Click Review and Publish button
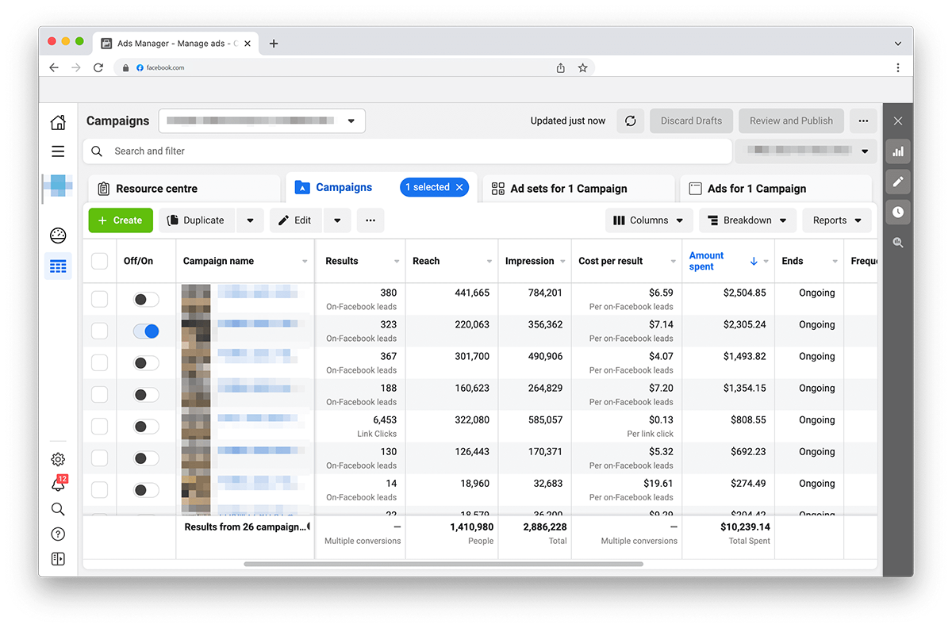The width and height of the screenshot is (952, 628). (791, 121)
